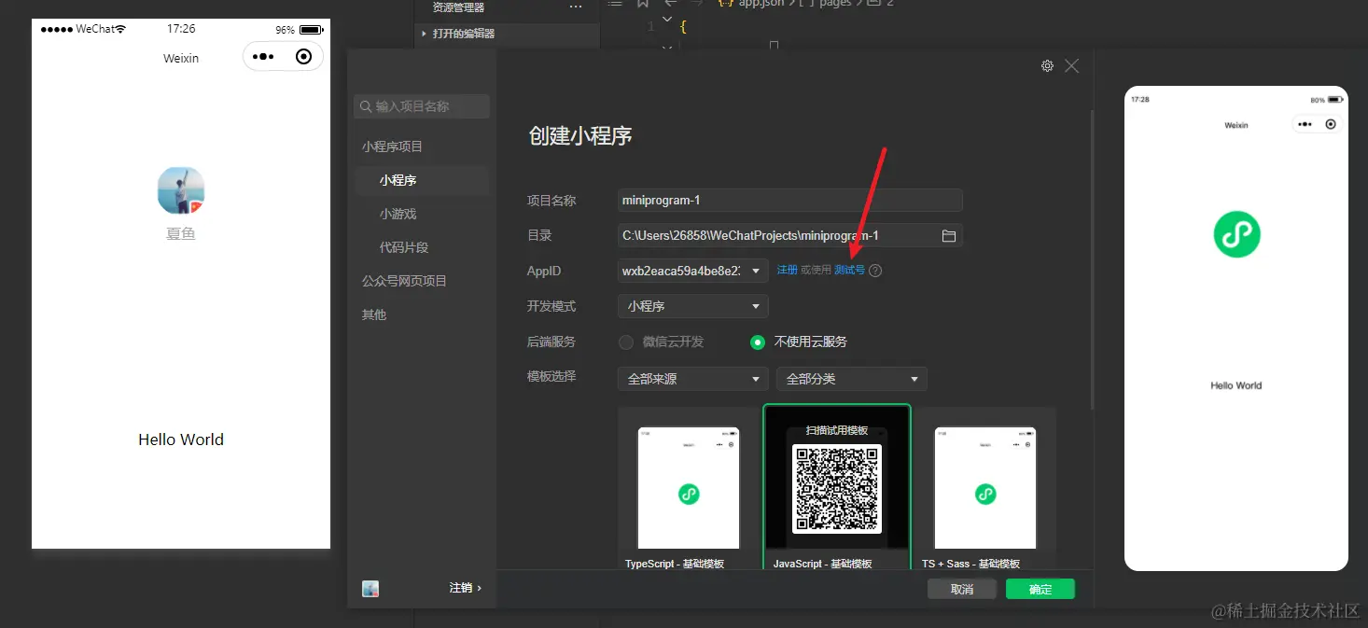Select the 不使用云服务 radio option
This screenshot has height=628, width=1368.
758,342
